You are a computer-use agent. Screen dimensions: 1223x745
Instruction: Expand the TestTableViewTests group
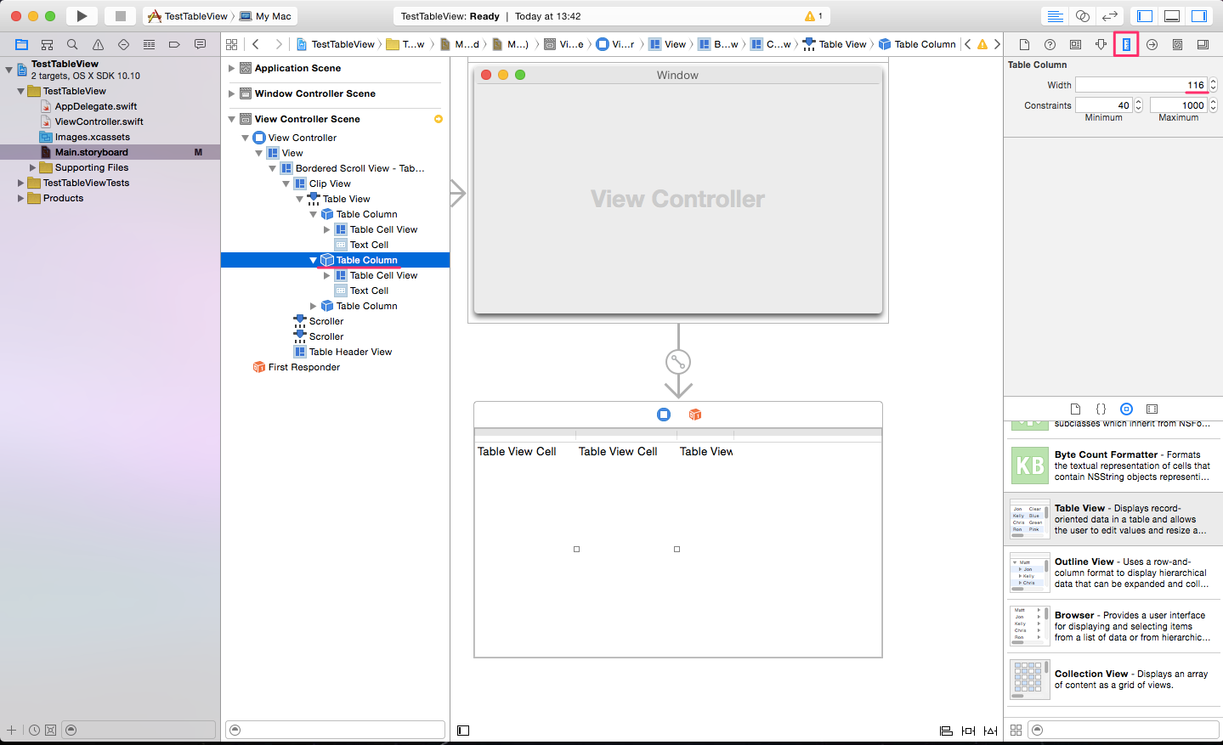pyautogui.click(x=20, y=183)
